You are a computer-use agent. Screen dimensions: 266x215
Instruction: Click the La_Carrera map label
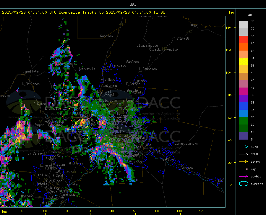(x=36, y=153)
